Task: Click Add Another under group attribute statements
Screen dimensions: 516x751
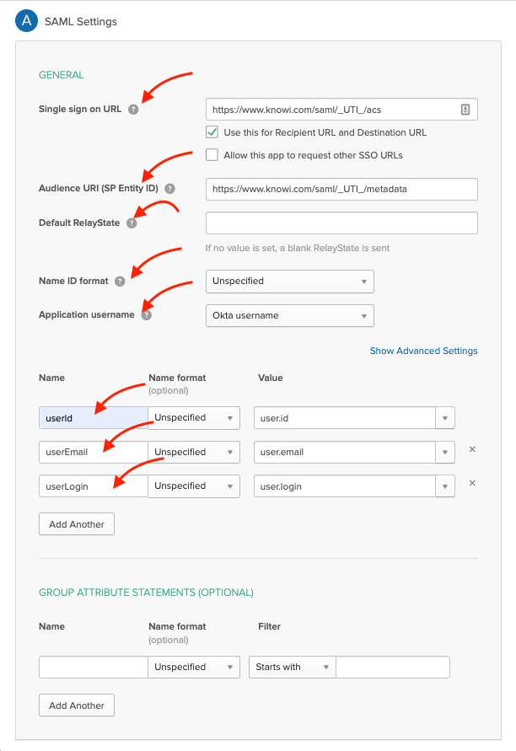Action: pos(77,705)
